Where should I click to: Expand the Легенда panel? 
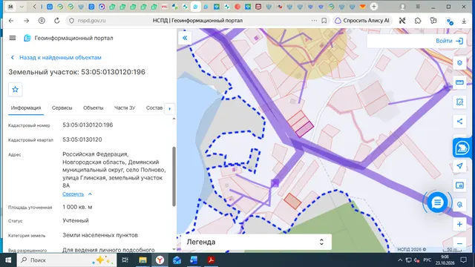pos(256,242)
